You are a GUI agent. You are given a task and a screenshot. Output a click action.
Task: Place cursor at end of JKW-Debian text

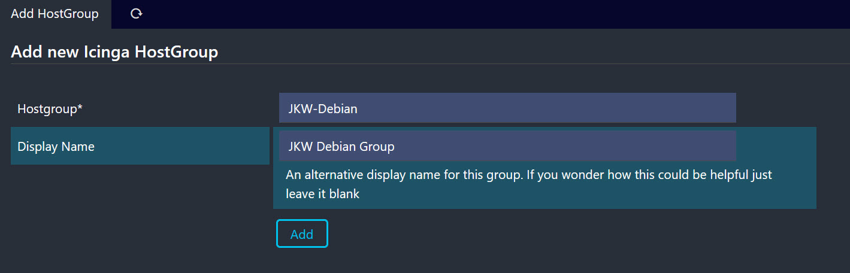point(359,109)
